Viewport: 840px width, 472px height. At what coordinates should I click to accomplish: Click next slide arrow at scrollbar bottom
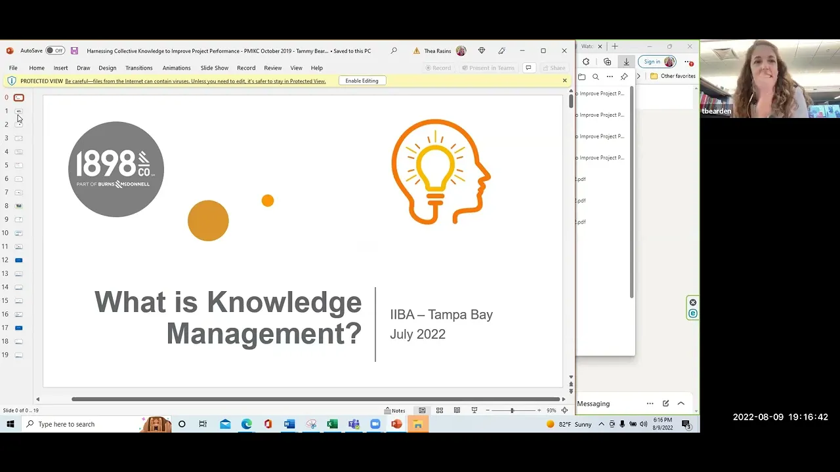(x=571, y=391)
